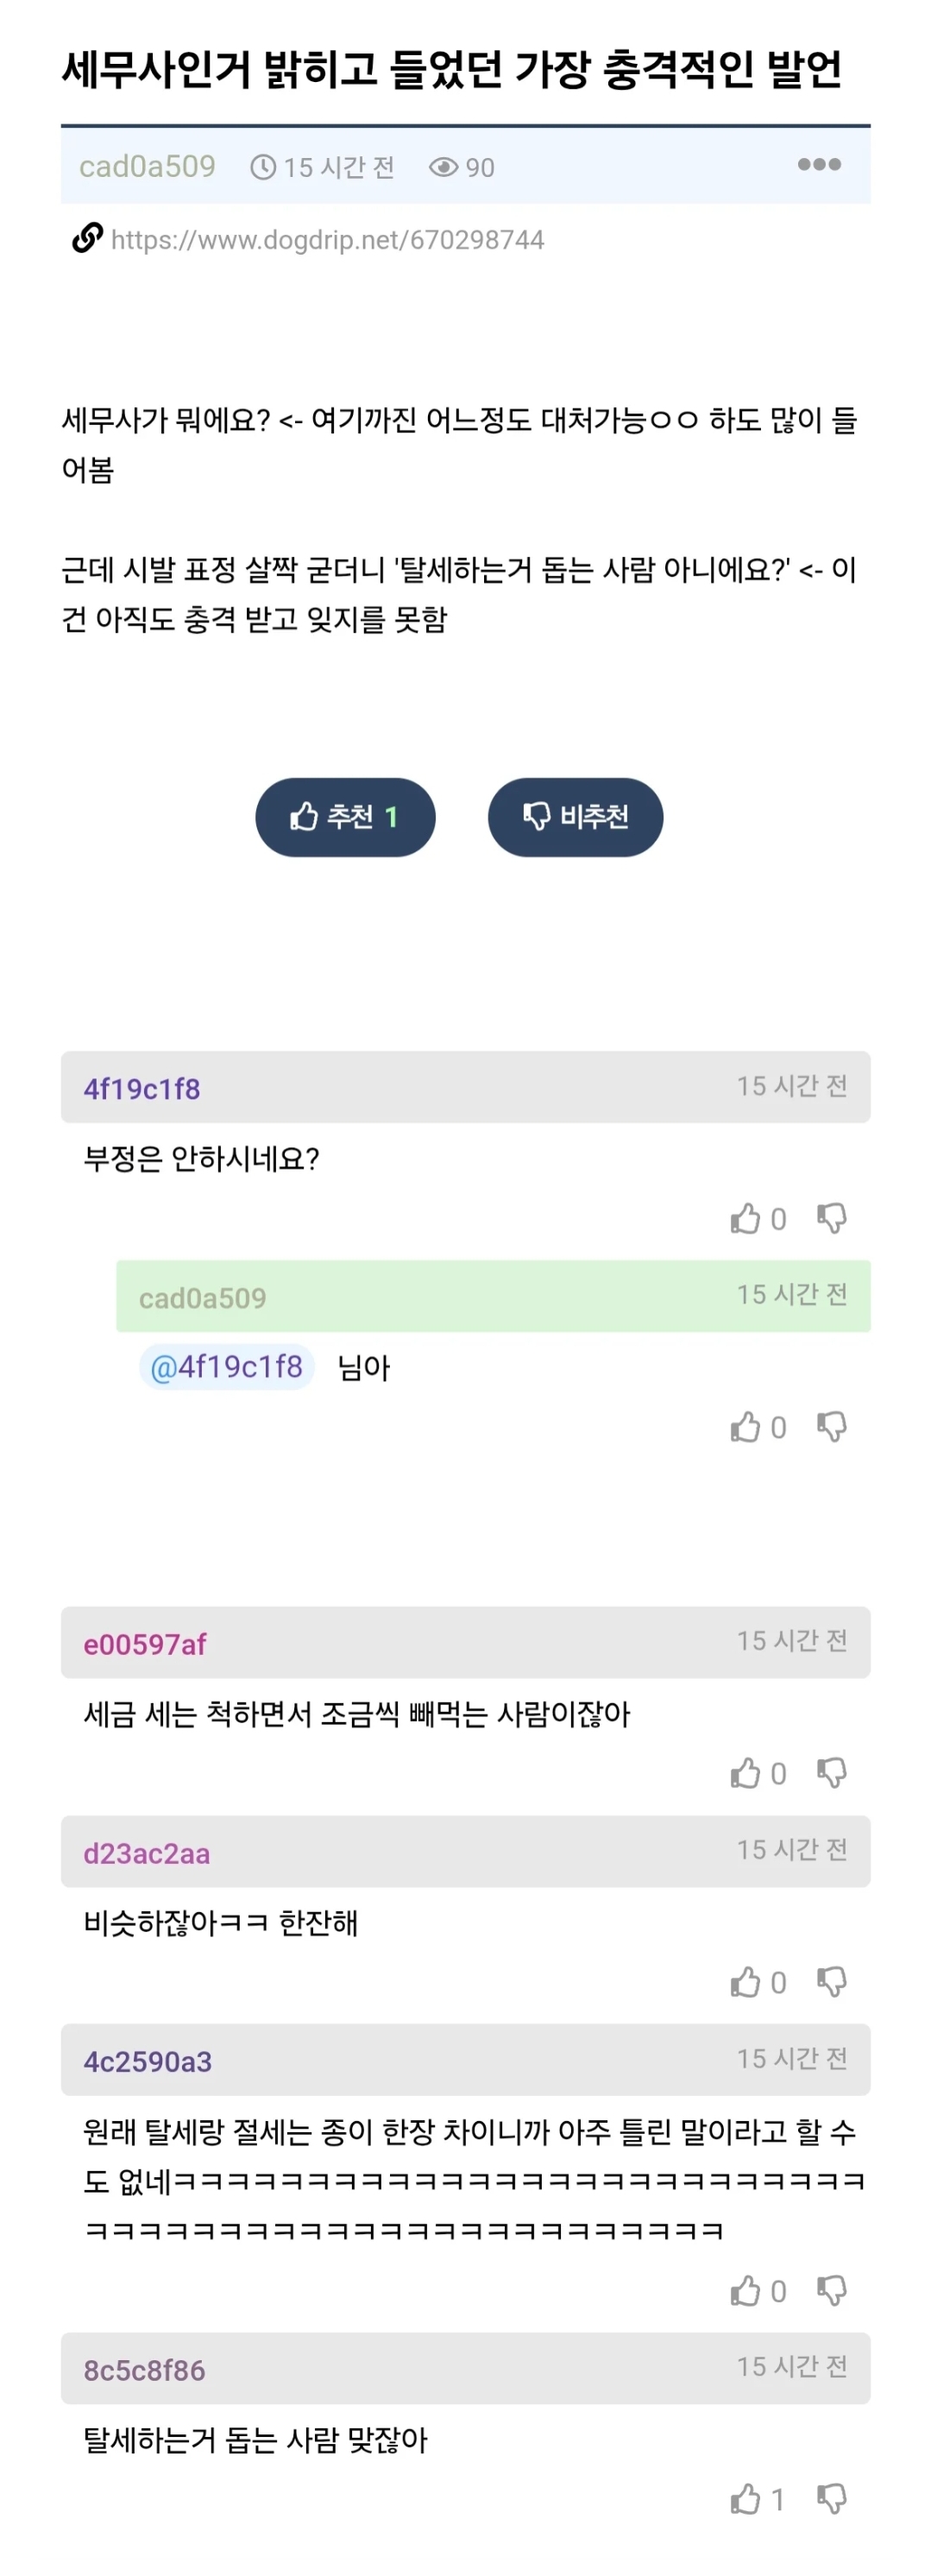Screen dimensions: 931x2576
Task: Click the @4f19c1f8 mention tag
Action: [227, 1367]
